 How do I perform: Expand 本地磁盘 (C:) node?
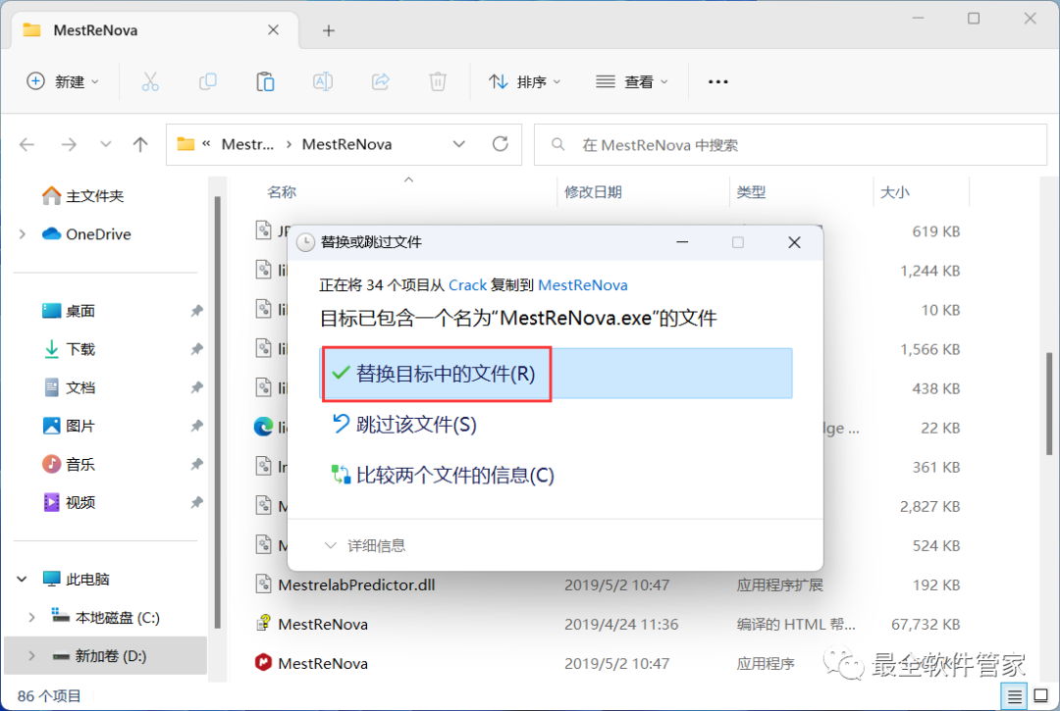(x=31, y=617)
